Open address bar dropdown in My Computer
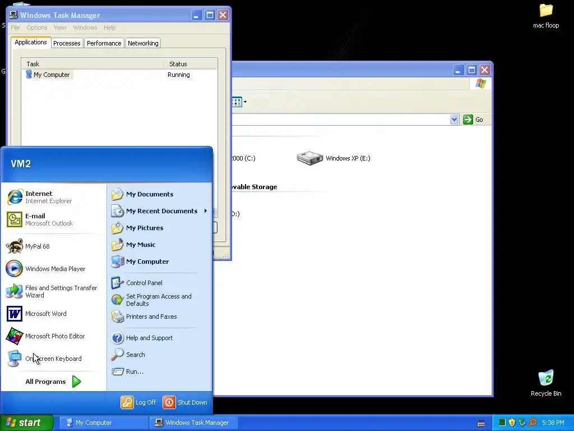This screenshot has height=431, width=574. 454,120
